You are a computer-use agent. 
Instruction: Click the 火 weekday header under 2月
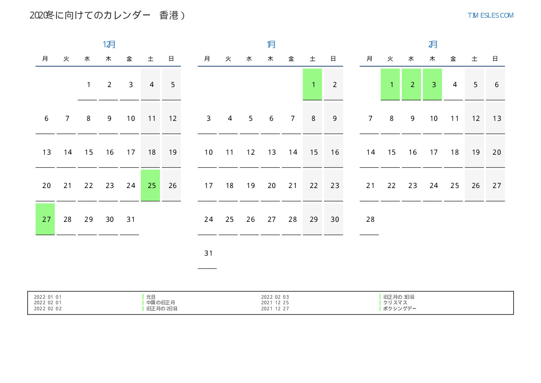390,59
